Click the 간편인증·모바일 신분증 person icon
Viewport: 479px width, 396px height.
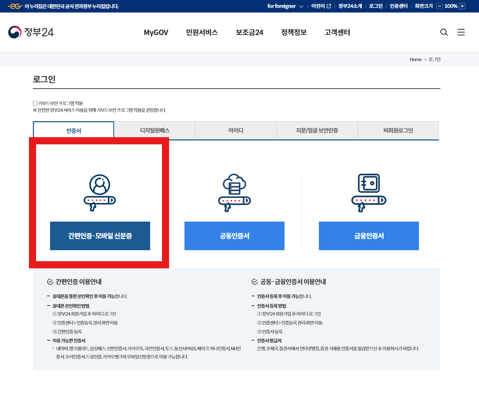pos(100,192)
